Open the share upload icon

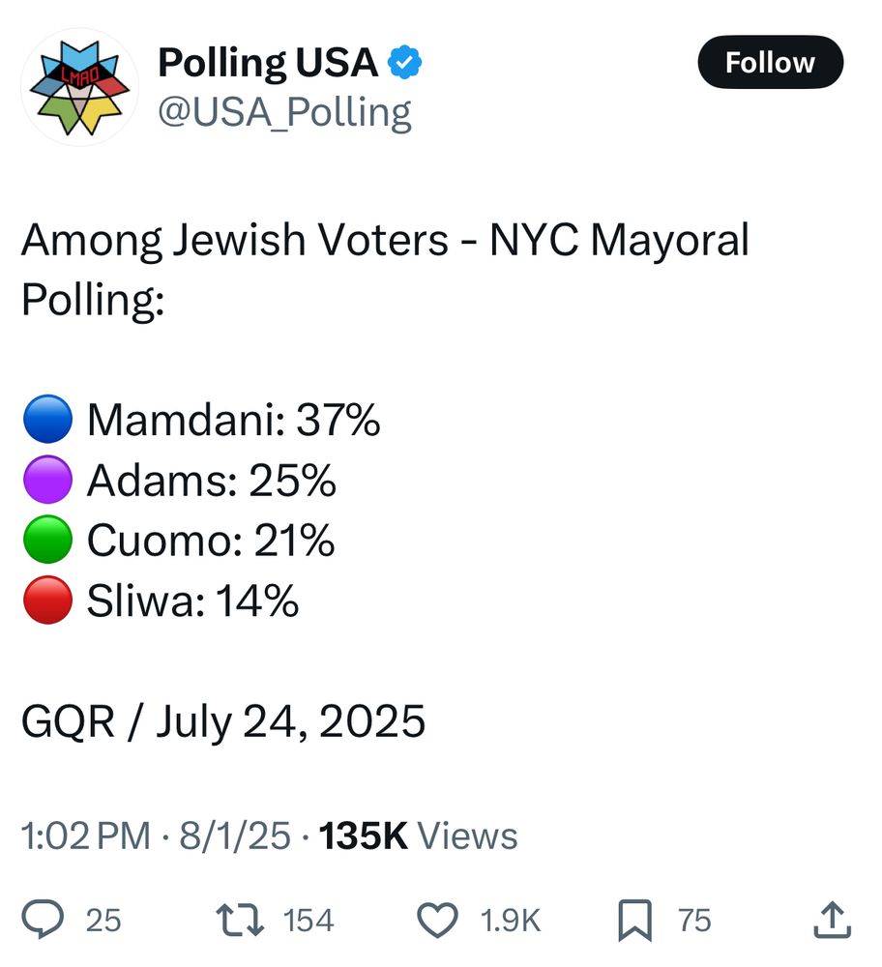tap(832, 920)
